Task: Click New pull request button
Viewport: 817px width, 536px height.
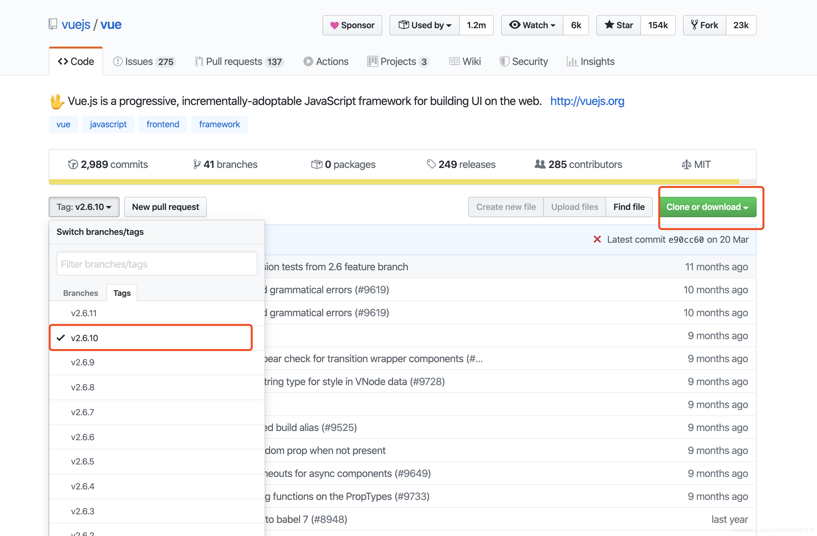Action: 166,207
